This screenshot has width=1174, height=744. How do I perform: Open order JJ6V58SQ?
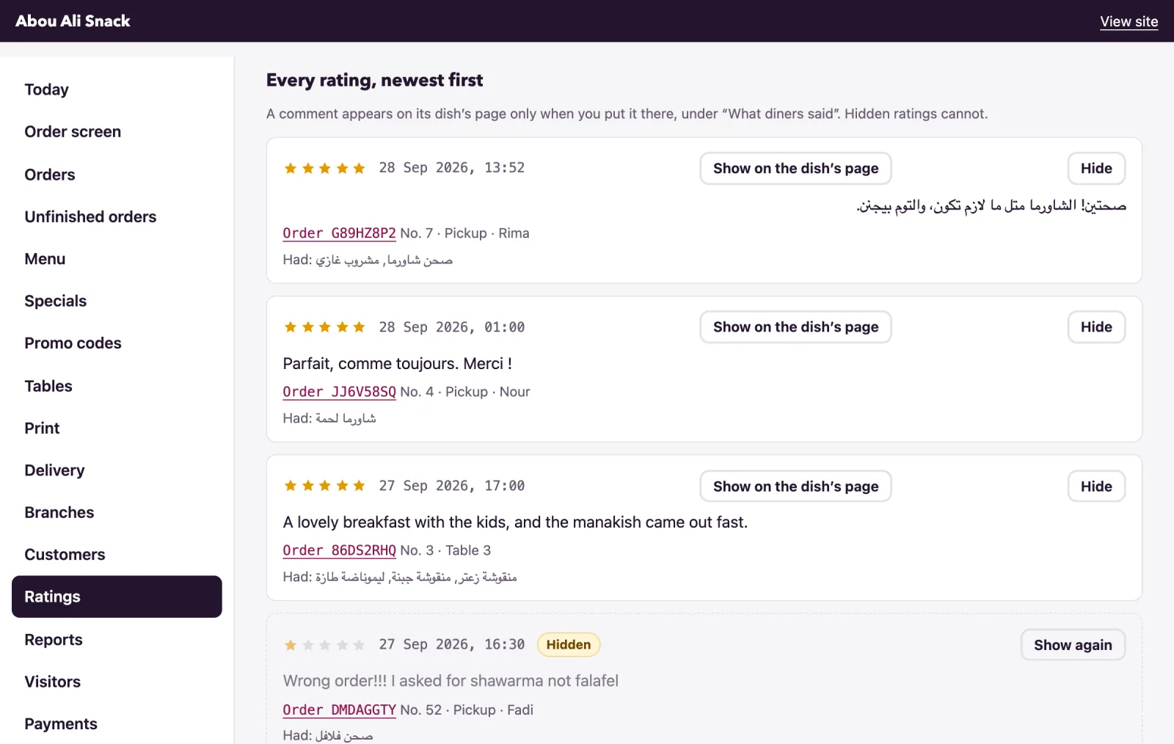point(339,392)
